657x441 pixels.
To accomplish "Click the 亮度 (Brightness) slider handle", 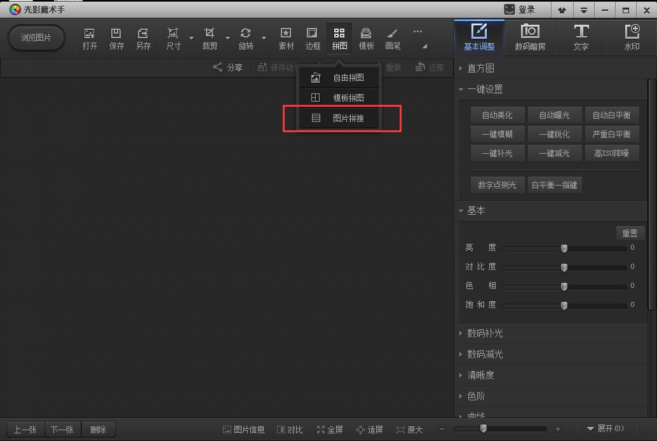I will (564, 248).
